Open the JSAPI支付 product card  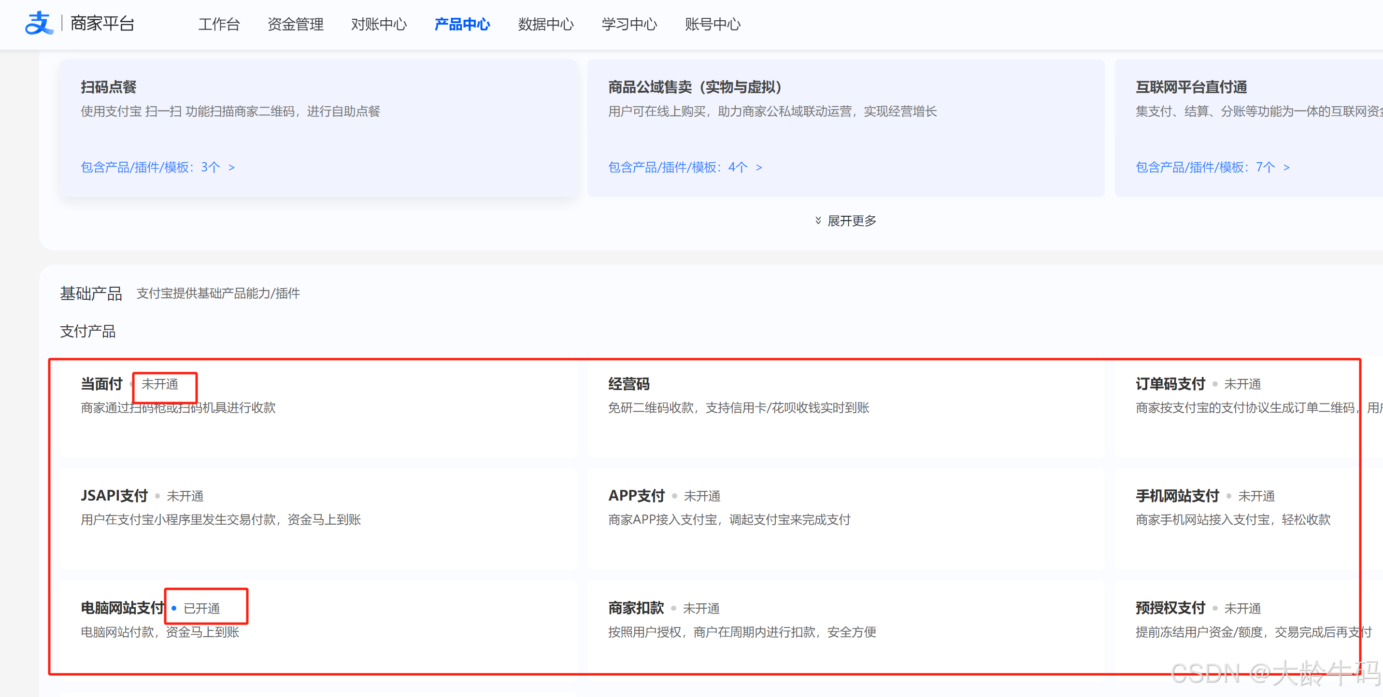pyautogui.click(x=318, y=519)
